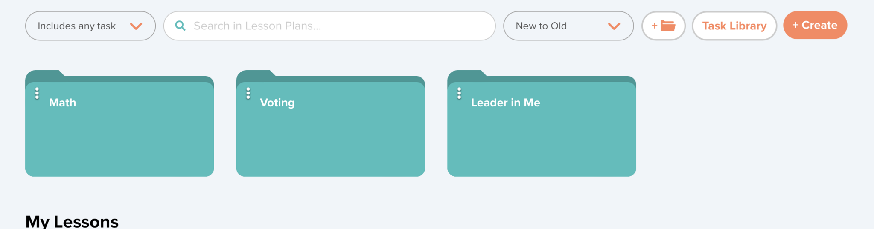The height and width of the screenshot is (229, 874).
Task: Open the Voting folder card
Action: 331,136
